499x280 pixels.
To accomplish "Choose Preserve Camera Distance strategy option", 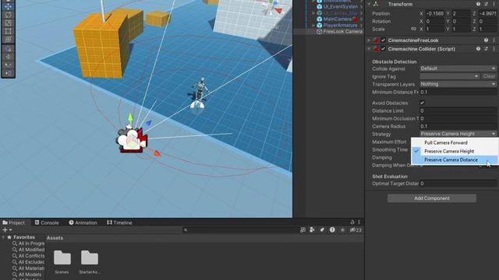I will point(455,160).
